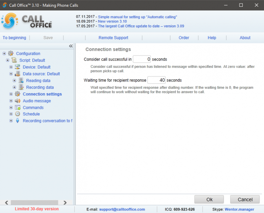264x213 pixels.
Task: Select the Commands tree item
Action: tap(33, 107)
